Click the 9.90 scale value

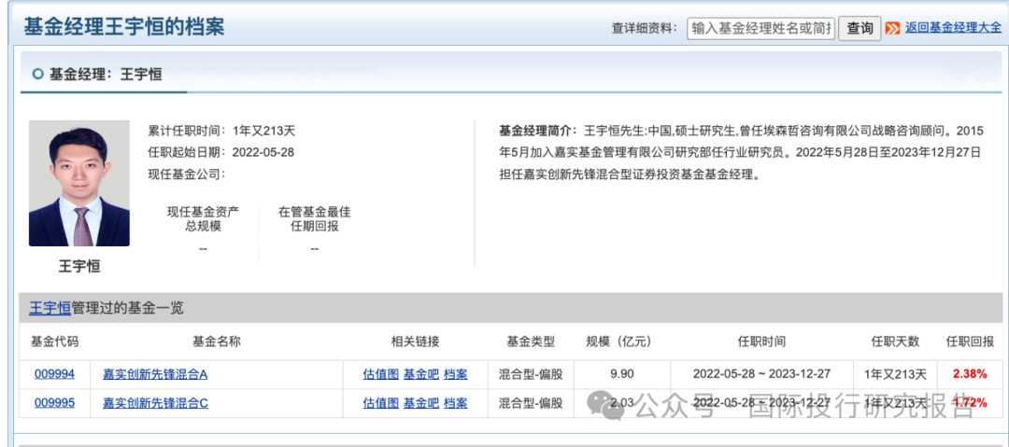(621, 374)
